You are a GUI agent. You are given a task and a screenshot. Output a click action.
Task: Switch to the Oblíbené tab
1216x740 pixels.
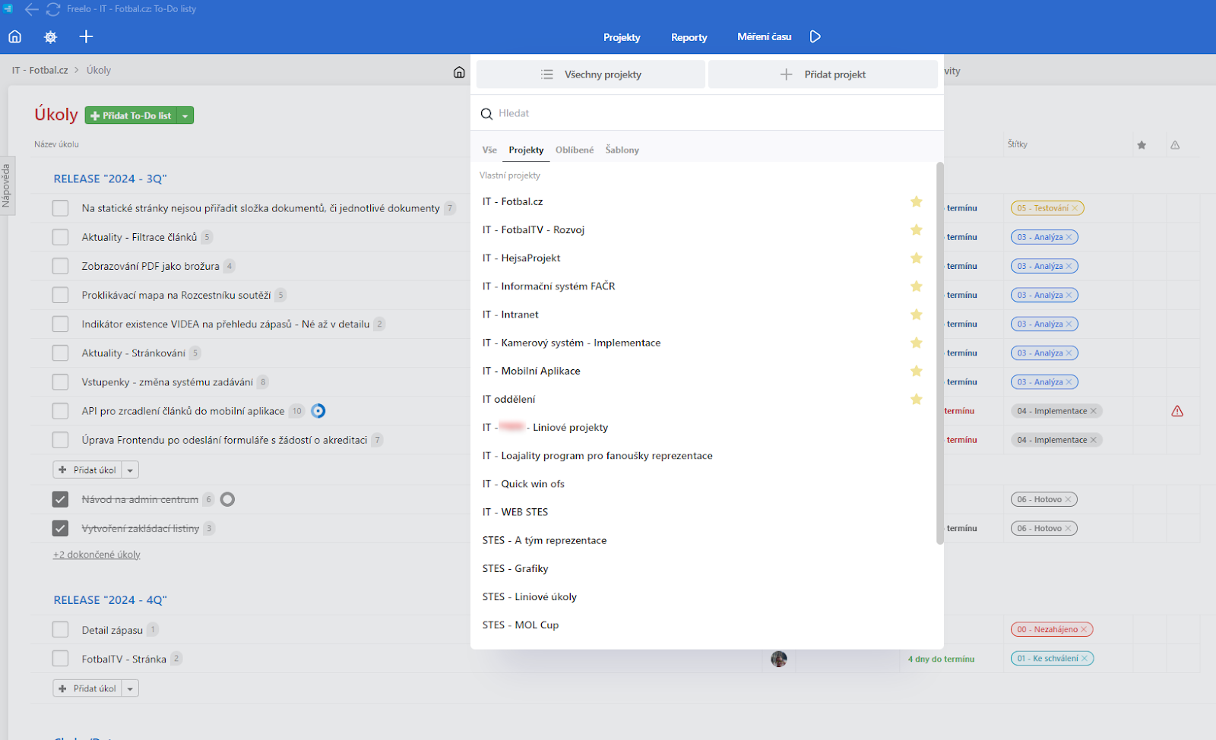tap(575, 150)
